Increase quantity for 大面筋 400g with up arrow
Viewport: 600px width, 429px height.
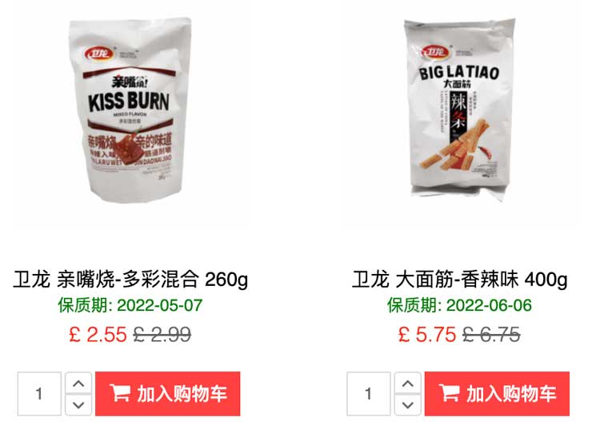pos(408,383)
